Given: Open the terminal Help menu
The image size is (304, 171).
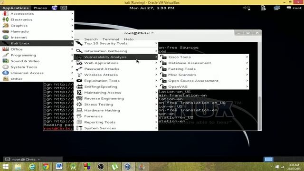Looking at the screenshot, I should pyautogui.click(x=129, y=39).
